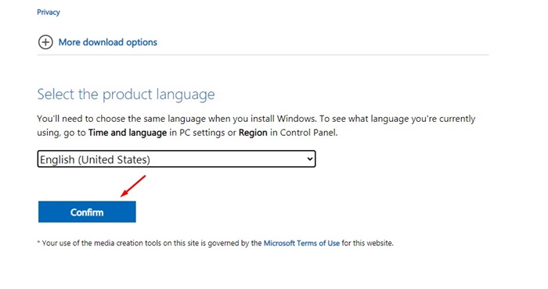Image resolution: width=548 pixels, height=289 pixels.
Task: Click the language dropdown chevron arrow
Action: point(310,159)
